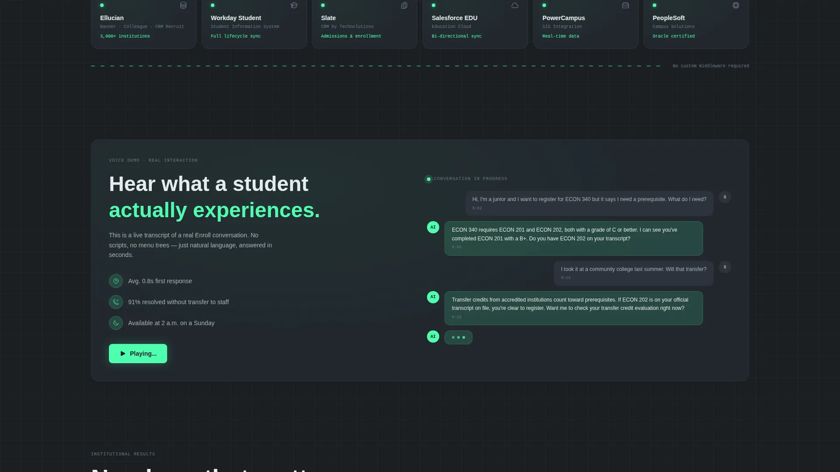Click the conversation in progress indicator dot
Screen dimensions: 840x472
pyautogui.click(x=428, y=179)
